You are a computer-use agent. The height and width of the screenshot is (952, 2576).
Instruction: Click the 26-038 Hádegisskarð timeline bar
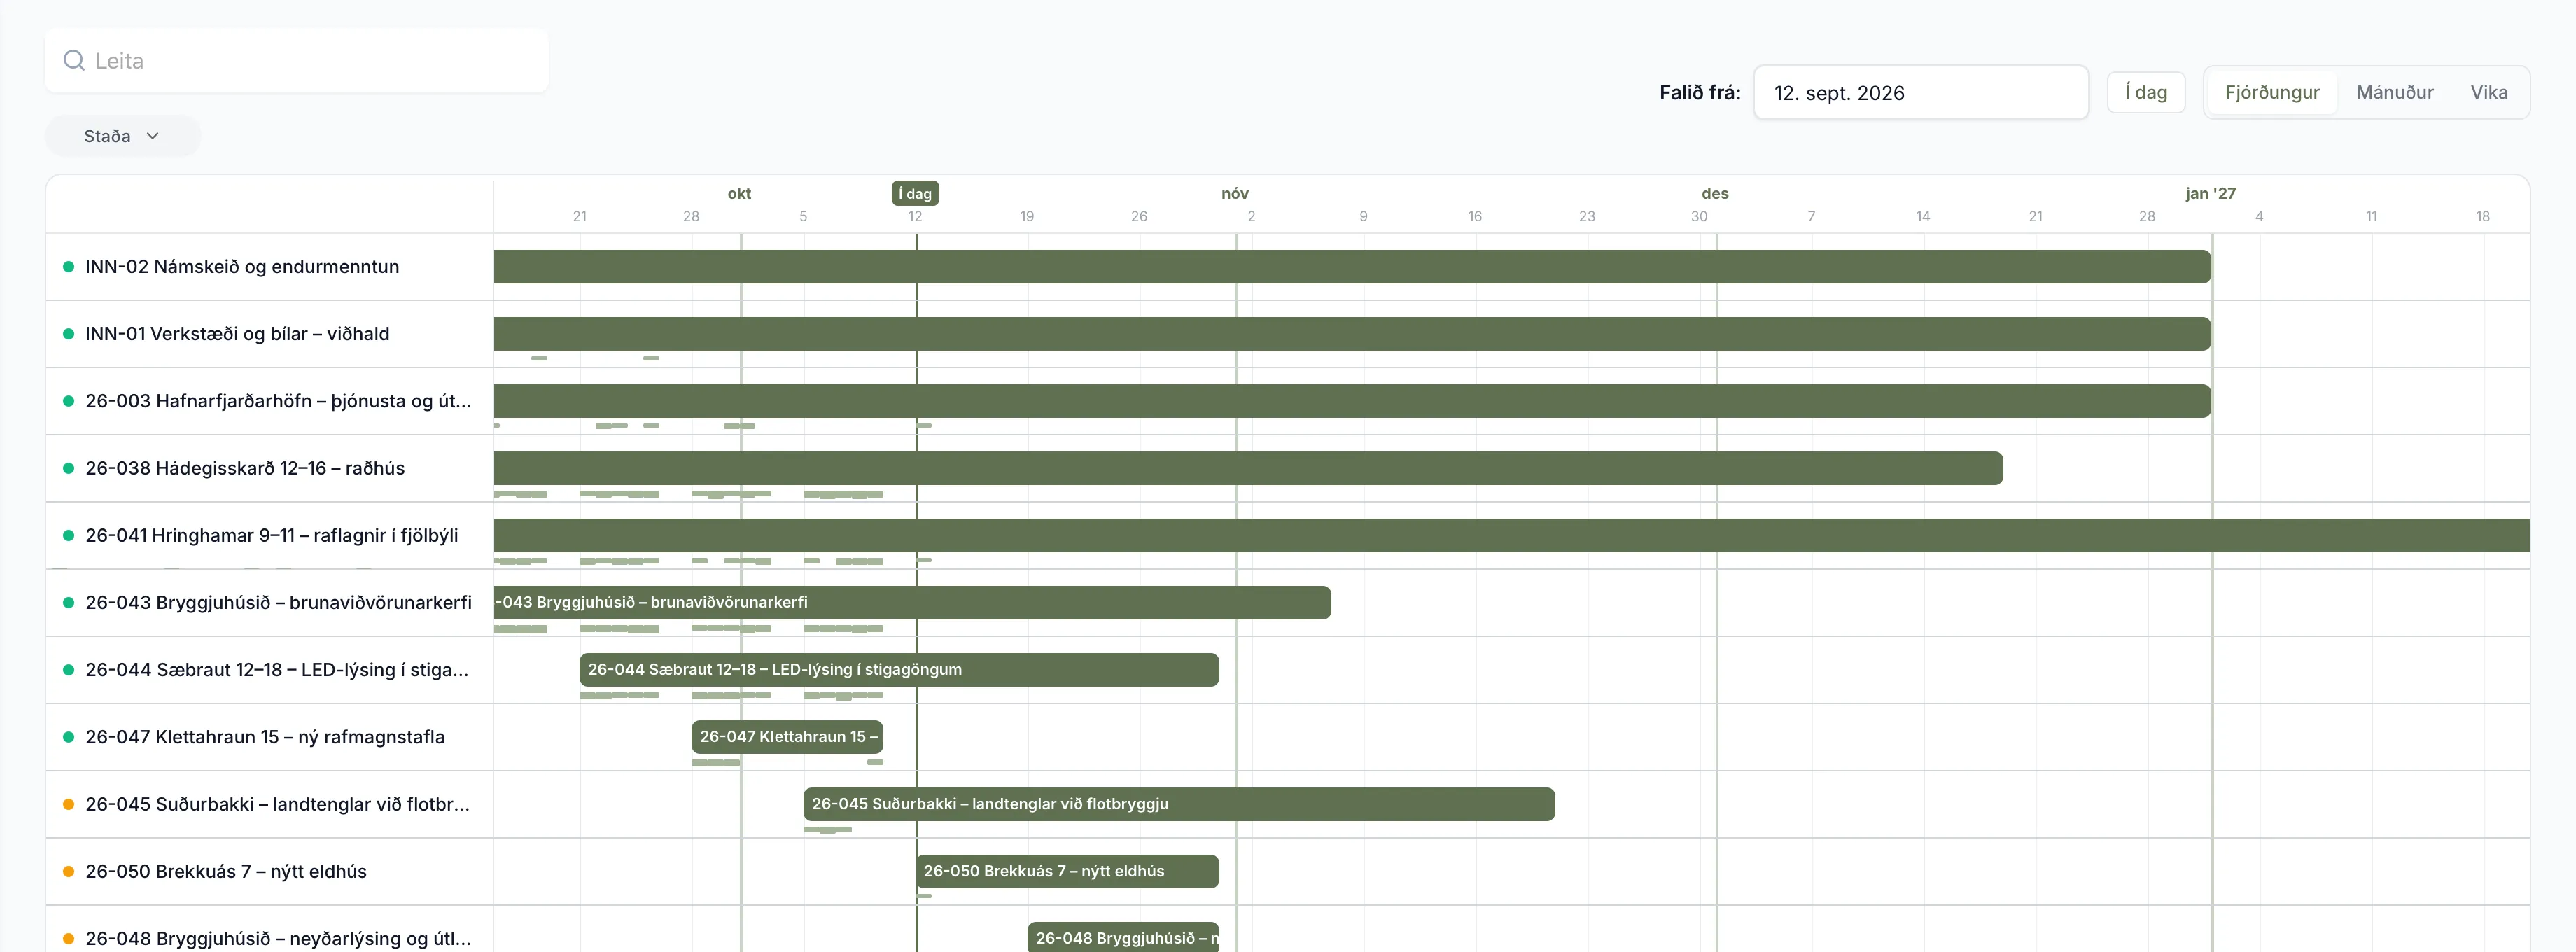coord(1248,468)
